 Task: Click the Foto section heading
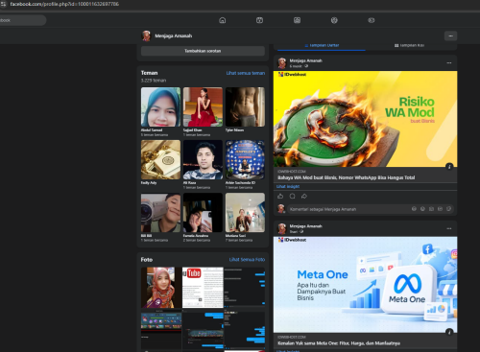click(x=147, y=260)
